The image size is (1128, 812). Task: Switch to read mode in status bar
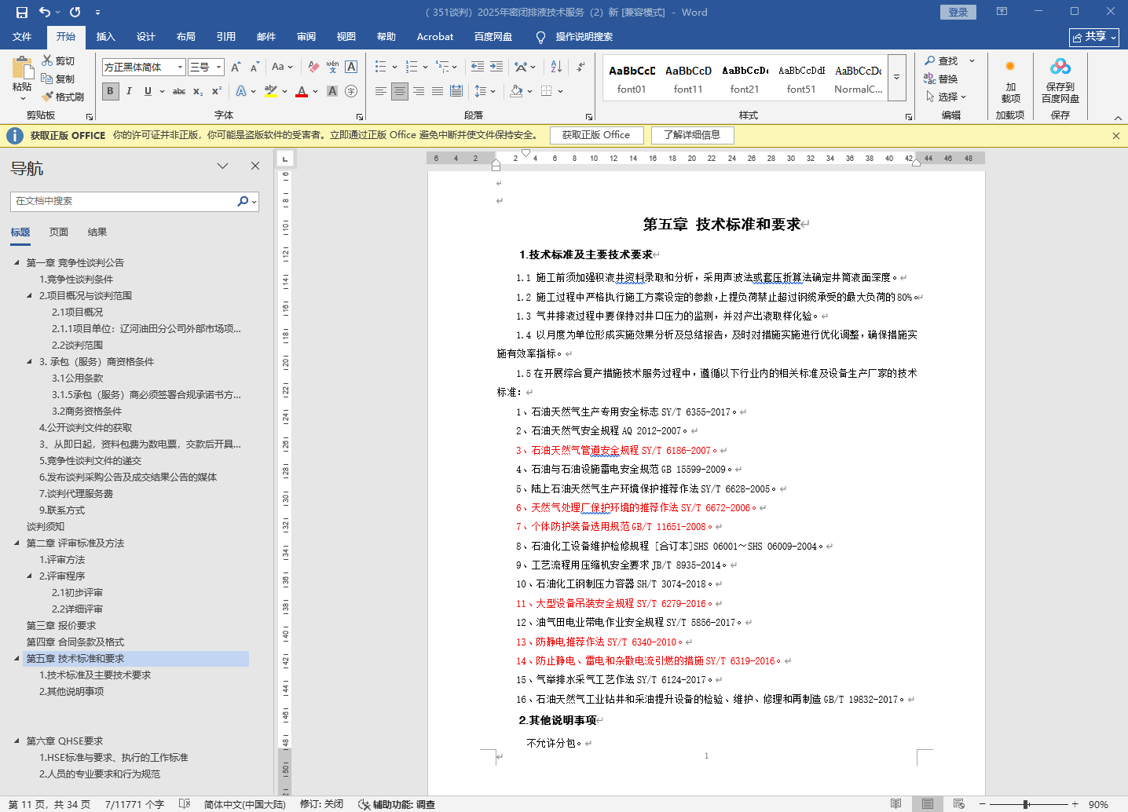tap(896, 804)
